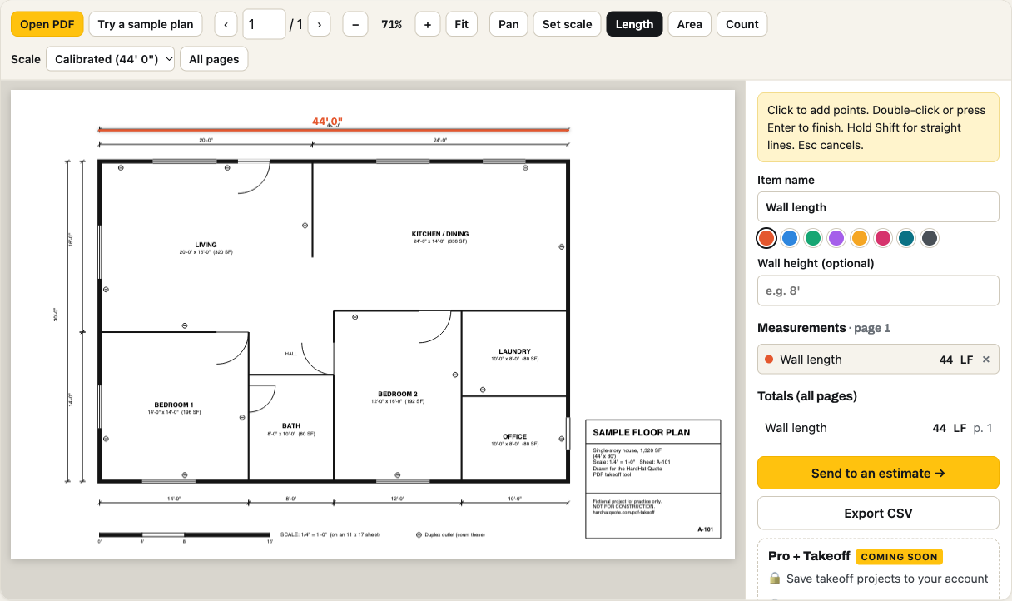Edit the Item name field

878,207
